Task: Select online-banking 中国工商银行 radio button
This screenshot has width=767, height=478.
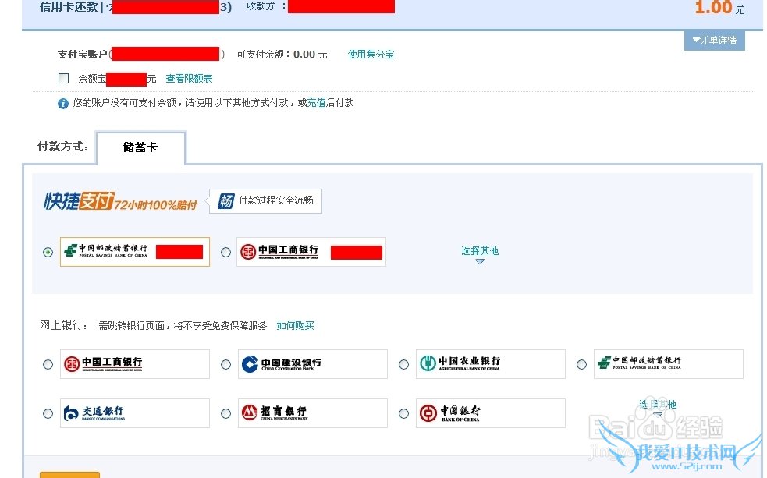Action: (48, 364)
